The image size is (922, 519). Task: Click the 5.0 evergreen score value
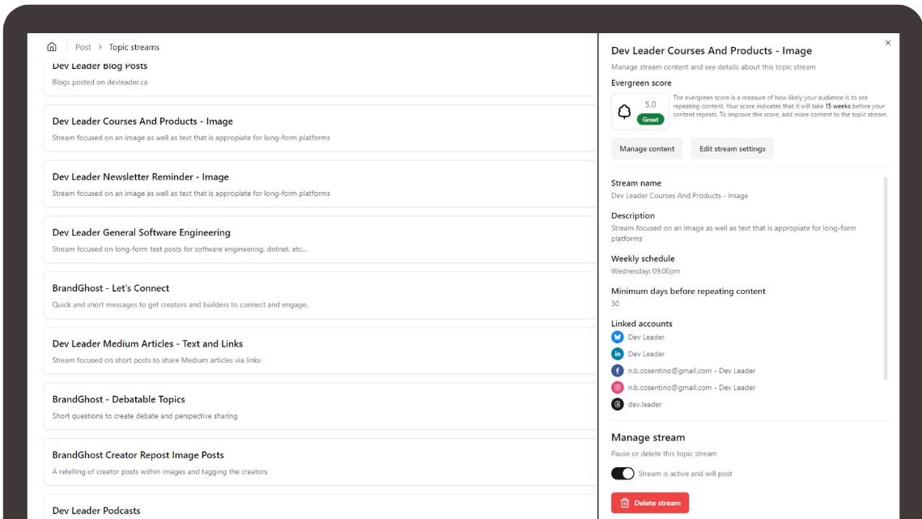pos(650,104)
